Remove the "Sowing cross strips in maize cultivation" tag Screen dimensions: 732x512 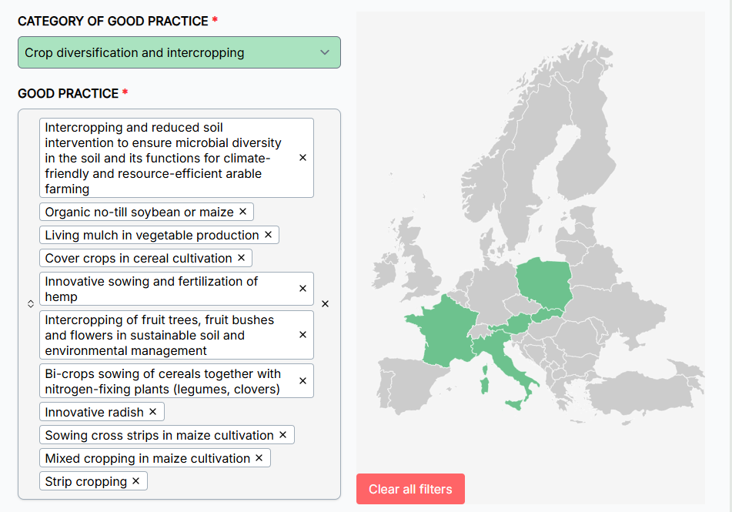coord(282,435)
